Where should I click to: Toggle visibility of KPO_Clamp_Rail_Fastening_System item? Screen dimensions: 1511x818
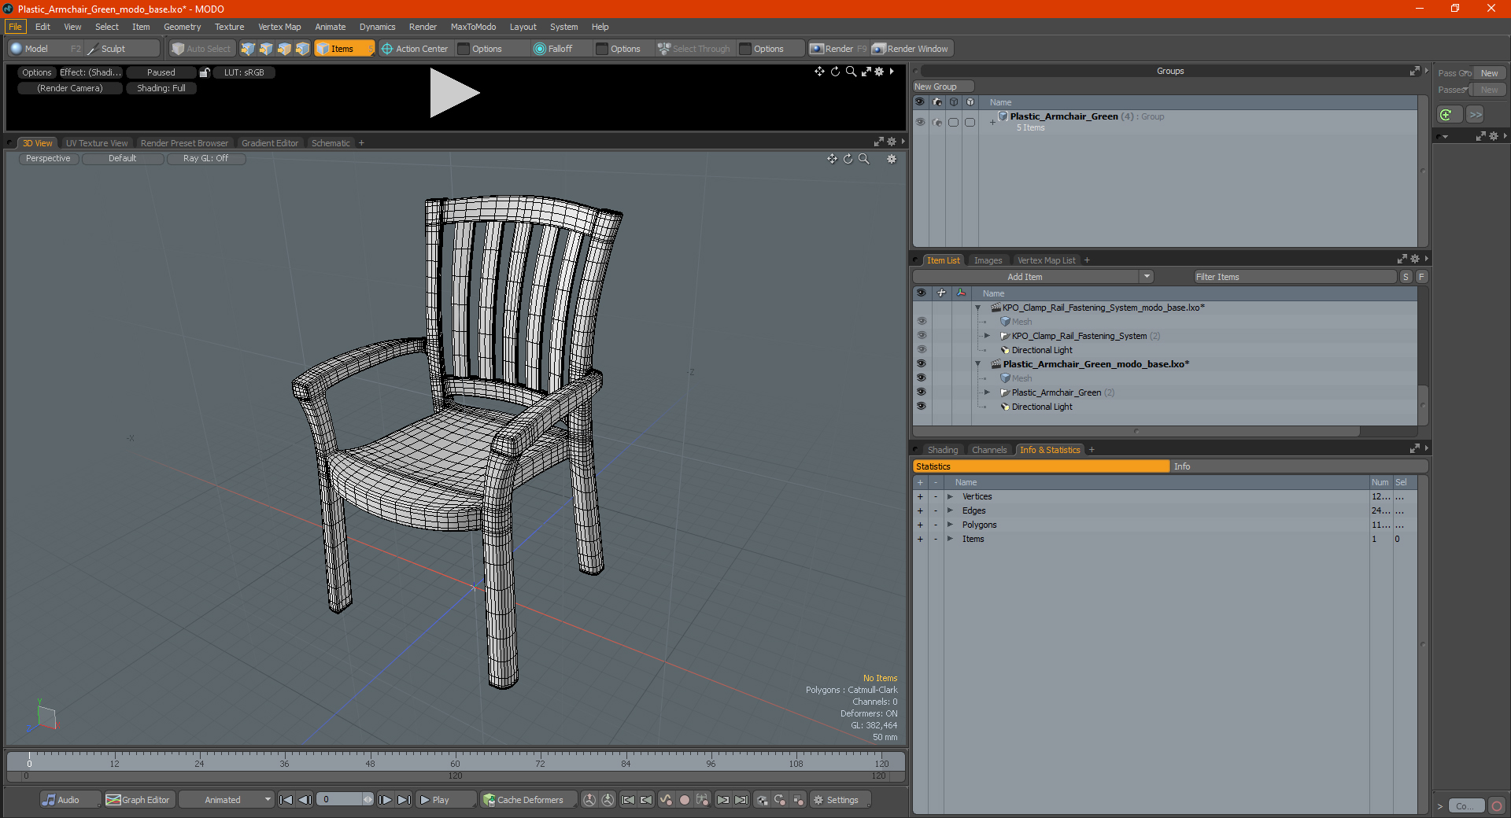point(921,335)
